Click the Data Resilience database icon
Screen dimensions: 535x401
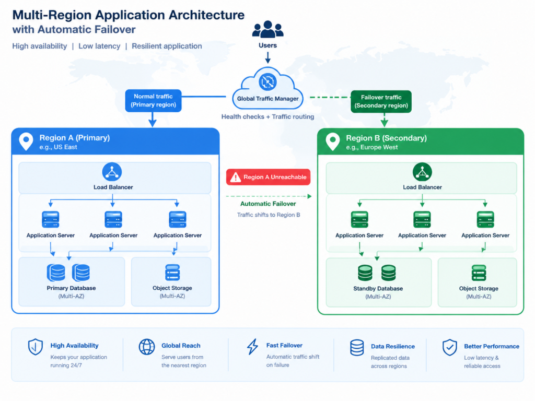click(357, 347)
